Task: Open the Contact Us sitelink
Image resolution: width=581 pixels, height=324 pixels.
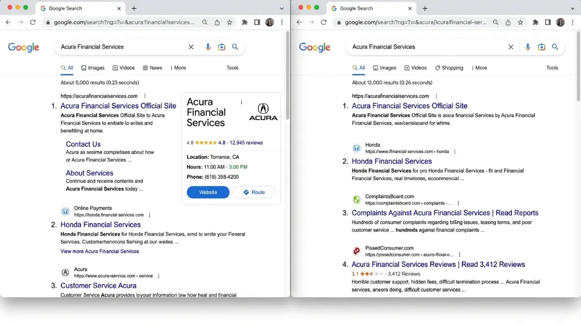Action: [x=83, y=144]
